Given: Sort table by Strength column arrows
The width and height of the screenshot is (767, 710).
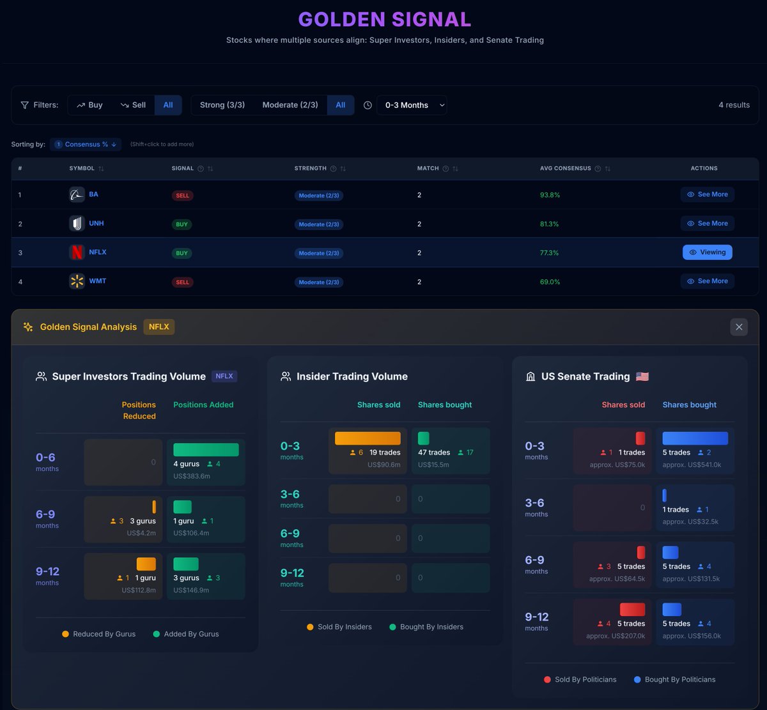Looking at the screenshot, I should tap(343, 169).
